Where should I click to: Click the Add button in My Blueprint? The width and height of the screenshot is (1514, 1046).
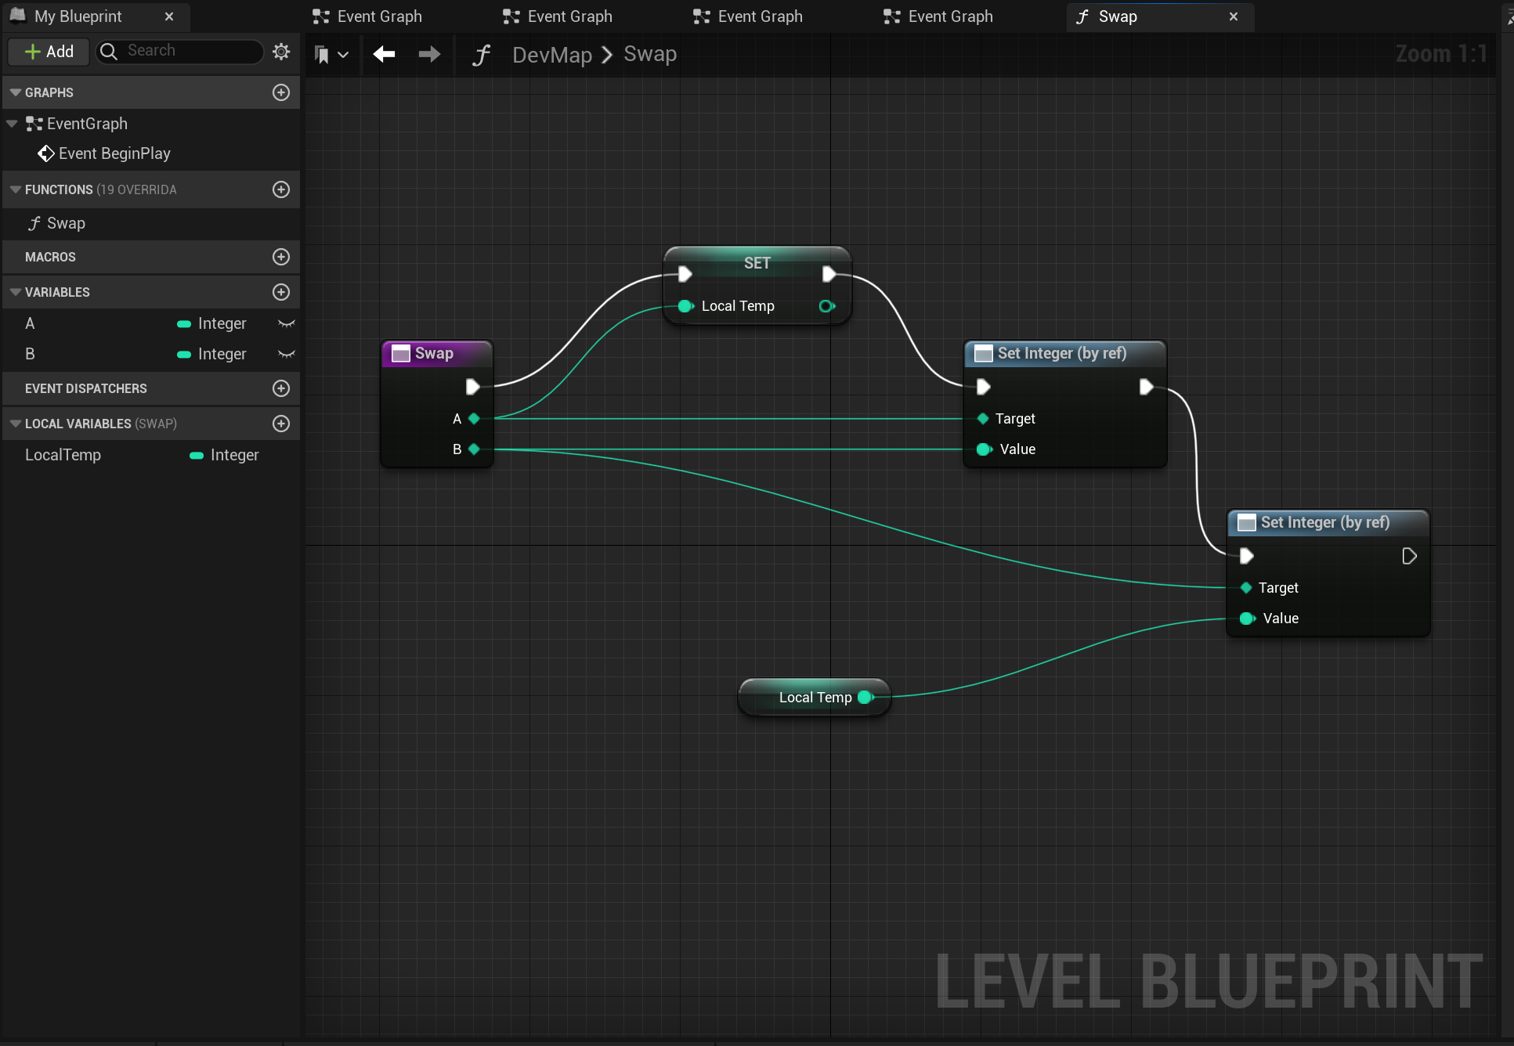[49, 52]
